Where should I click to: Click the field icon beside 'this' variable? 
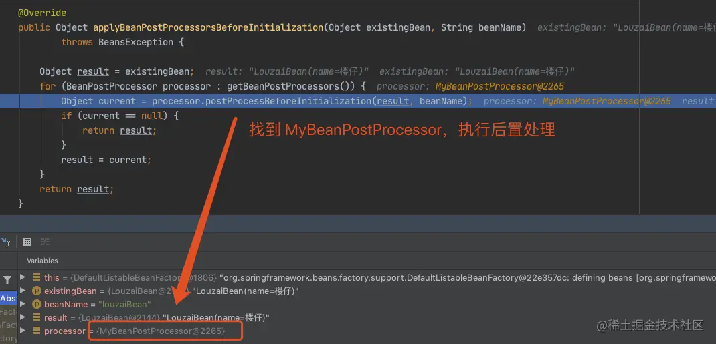[x=37, y=277]
